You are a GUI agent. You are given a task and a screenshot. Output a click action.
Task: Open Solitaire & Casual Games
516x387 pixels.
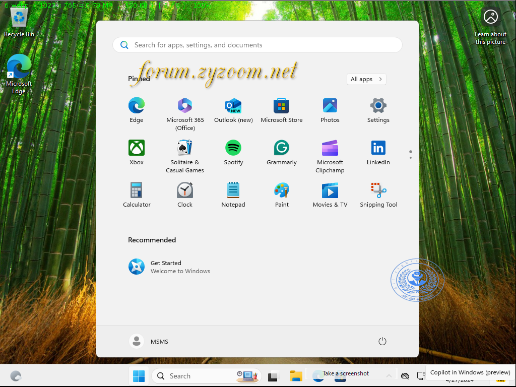click(185, 156)
